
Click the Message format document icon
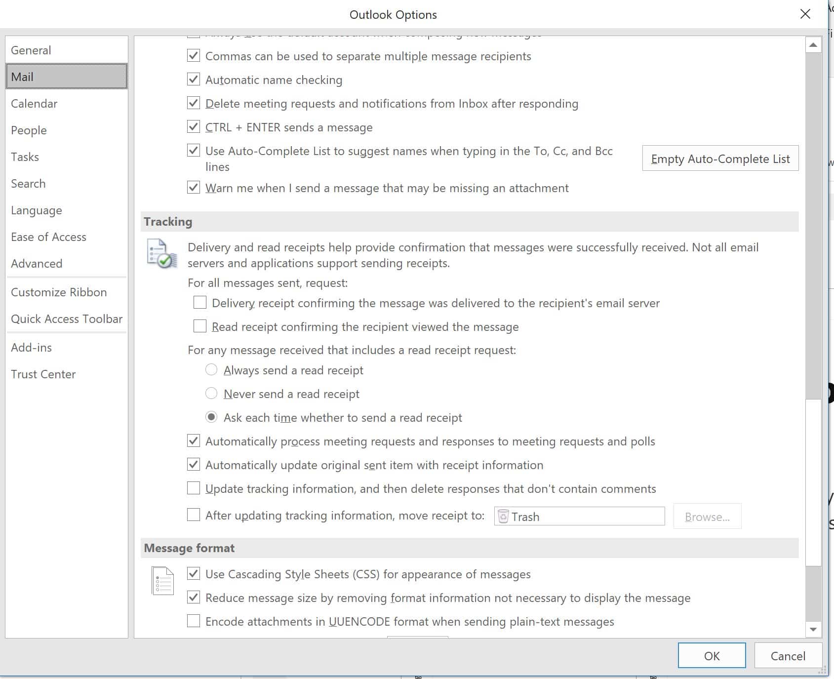click(x=162, y=581)
